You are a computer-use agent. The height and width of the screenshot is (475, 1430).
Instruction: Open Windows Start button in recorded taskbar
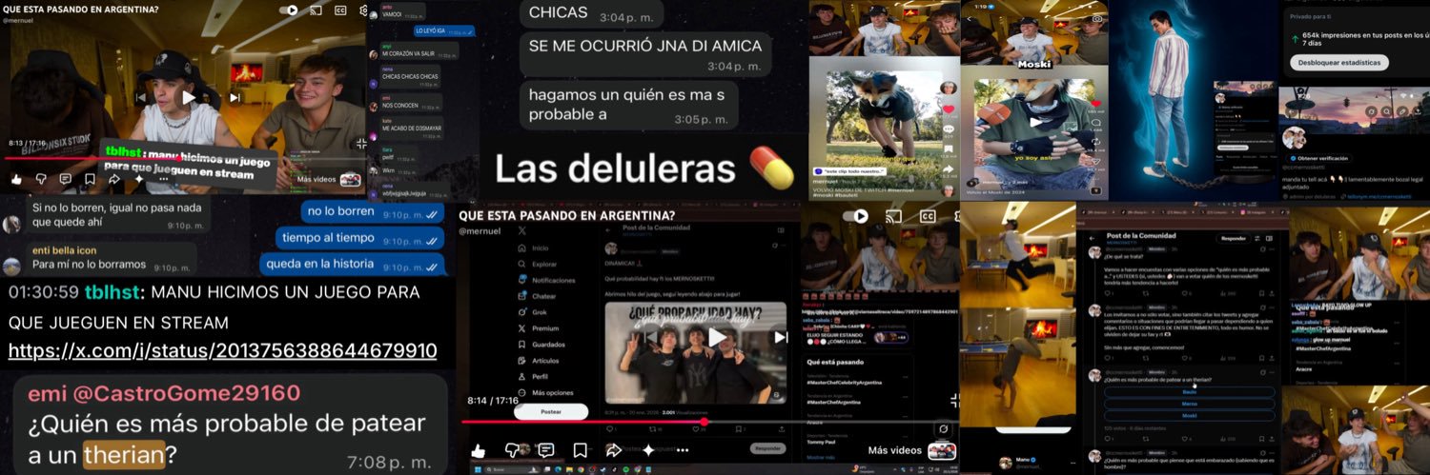pyautogui.click(x=477, y=470)
